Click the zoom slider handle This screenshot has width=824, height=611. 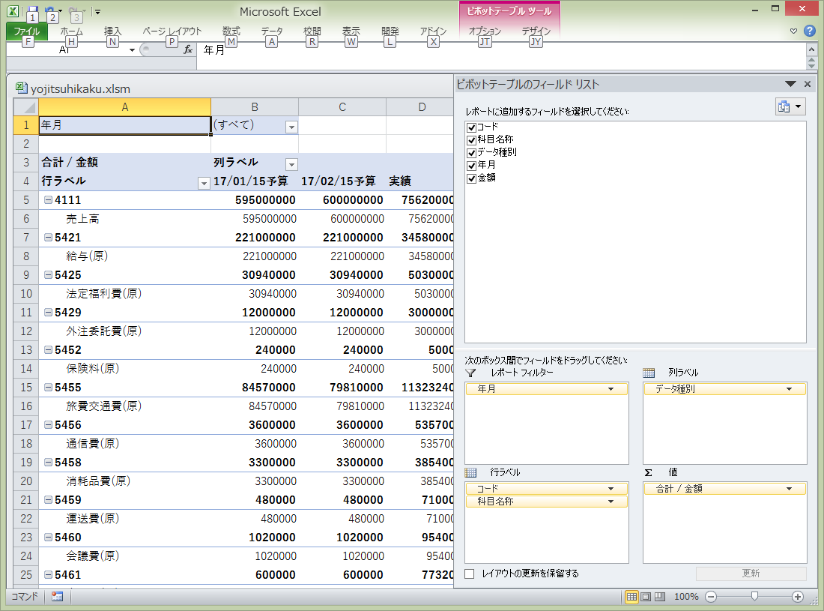pos(754,597)
